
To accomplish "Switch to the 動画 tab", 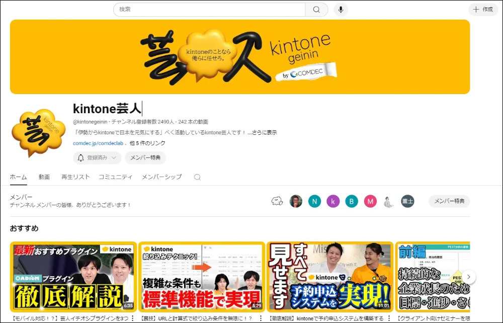I will tap(44, 177).
